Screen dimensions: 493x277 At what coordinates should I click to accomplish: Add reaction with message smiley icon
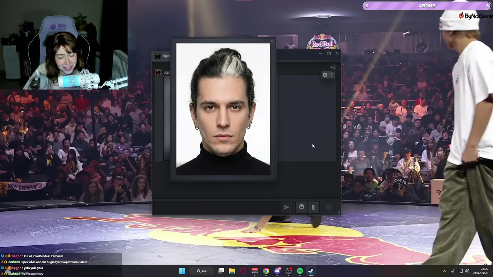pyautogui.click(x=325, y=75)
